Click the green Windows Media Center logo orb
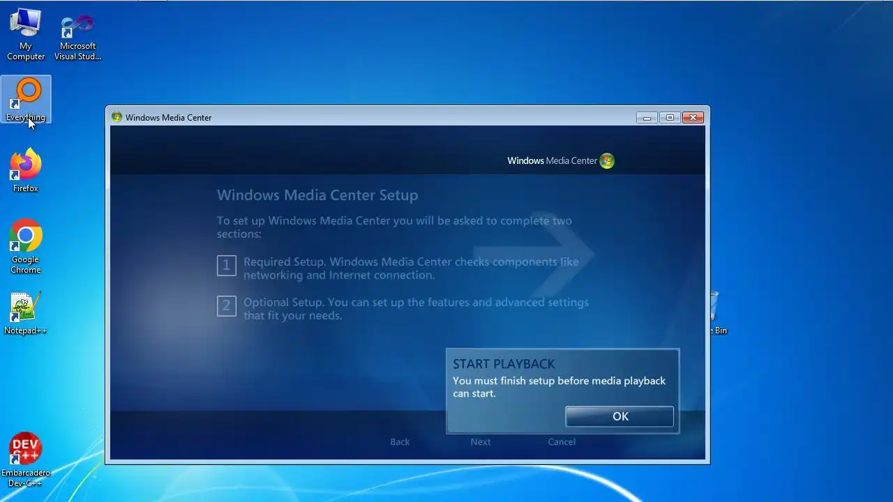893x502 pixels. pyautogui.click(x=607, y=161)
